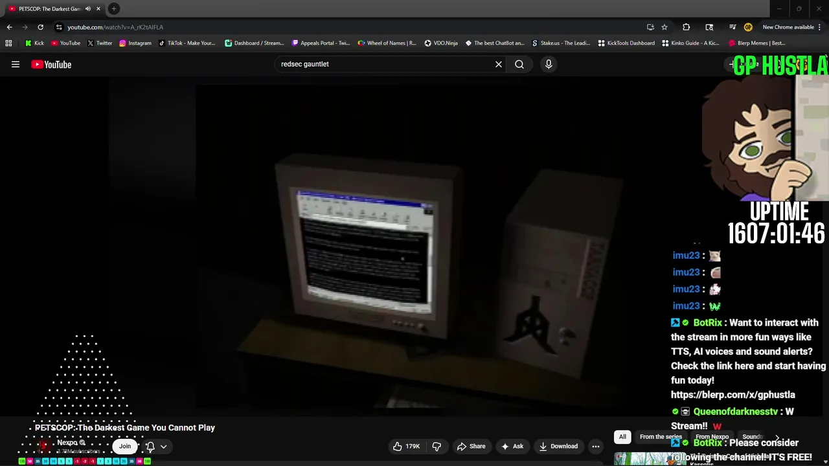Open the Wheel of Names bookmark

click(387, 43)
